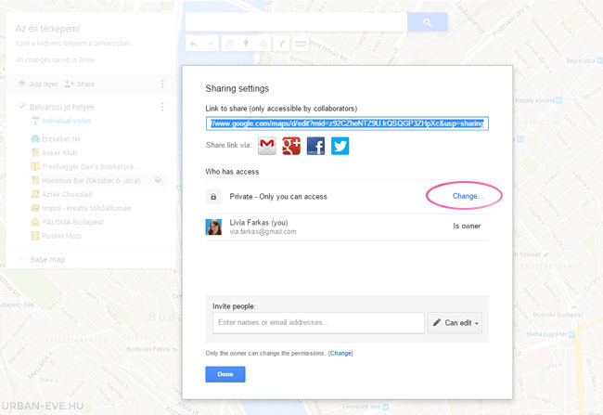
Task: Click the PALOMA Budapest shop icon
Action: [35, 222]
